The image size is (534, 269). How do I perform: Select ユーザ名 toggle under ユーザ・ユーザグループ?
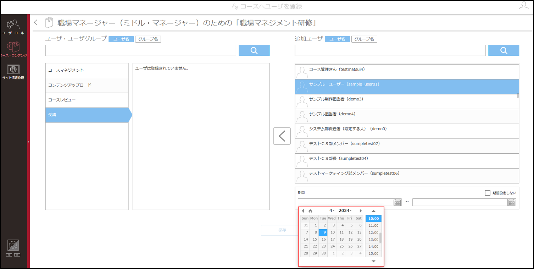[121, 39]
